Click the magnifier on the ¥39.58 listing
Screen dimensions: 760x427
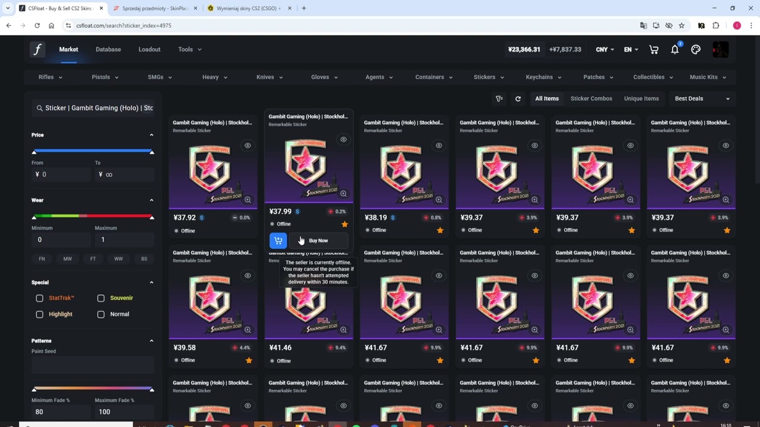[x=248, y=330]
